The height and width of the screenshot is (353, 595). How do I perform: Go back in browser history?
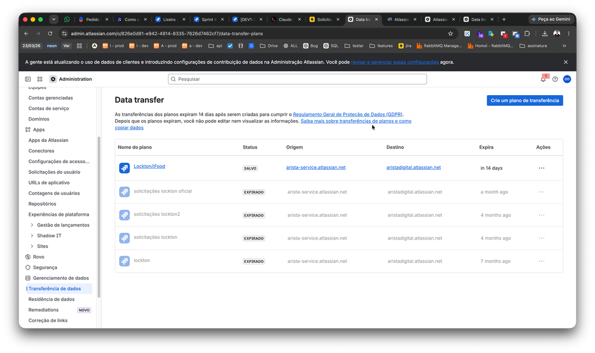pos(26,34)
